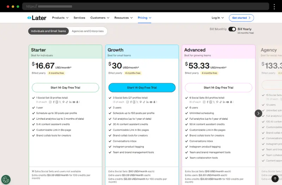Click Pinterest icon in Growth plan
The height and width of the screenshot is (185, 282).
[141, 102]
